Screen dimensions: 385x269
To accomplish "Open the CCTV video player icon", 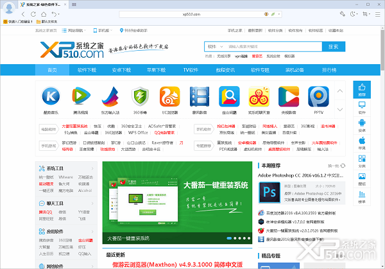I will 289,96.
